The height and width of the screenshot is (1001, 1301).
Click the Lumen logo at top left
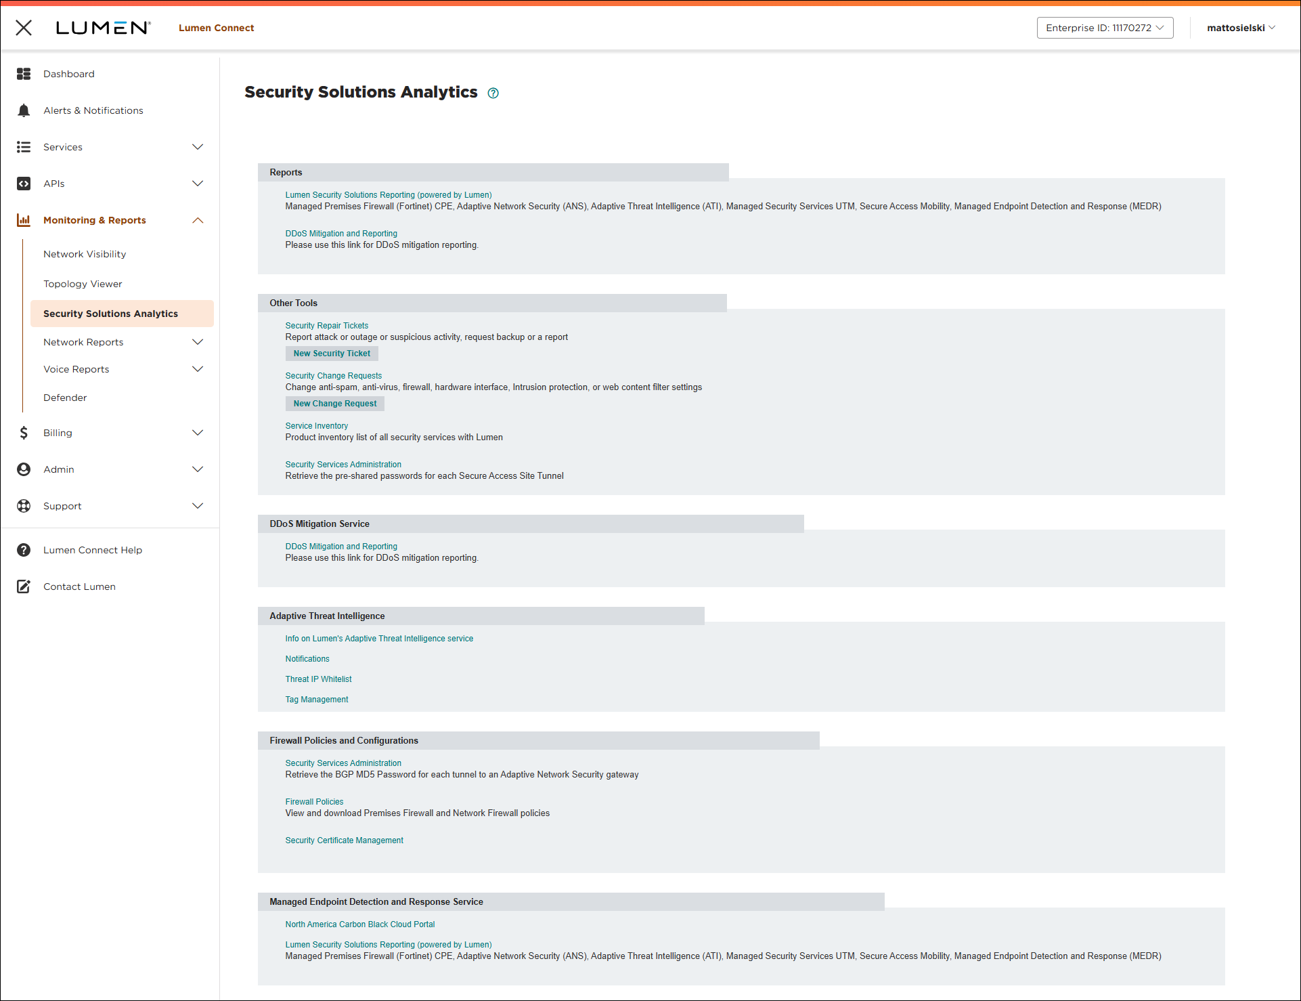pos(104,28)
